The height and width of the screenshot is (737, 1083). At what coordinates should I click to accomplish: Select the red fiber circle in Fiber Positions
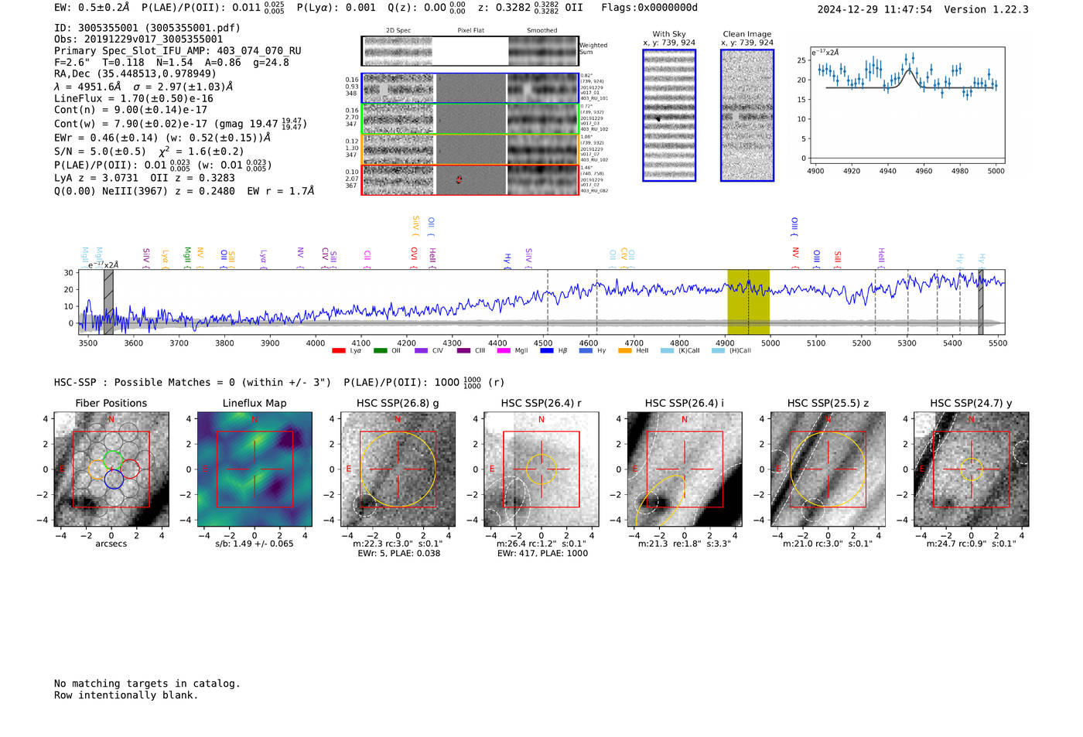coord(129,469)
